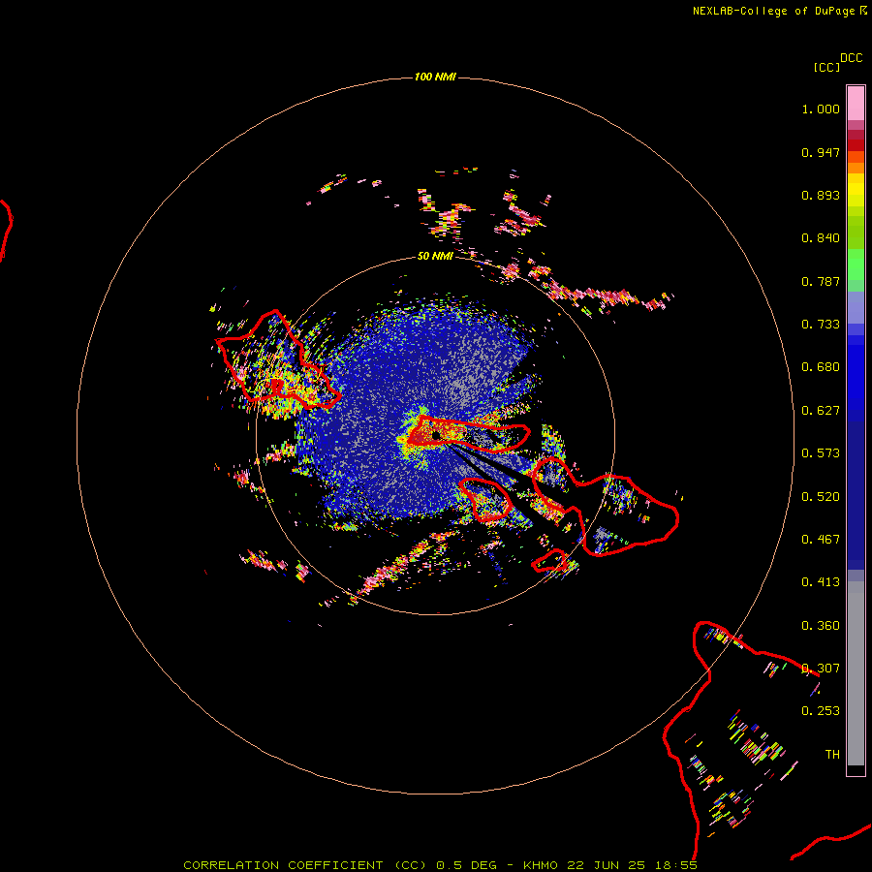
Task: Click the KHMO station identifier
Action: (540, 865)
